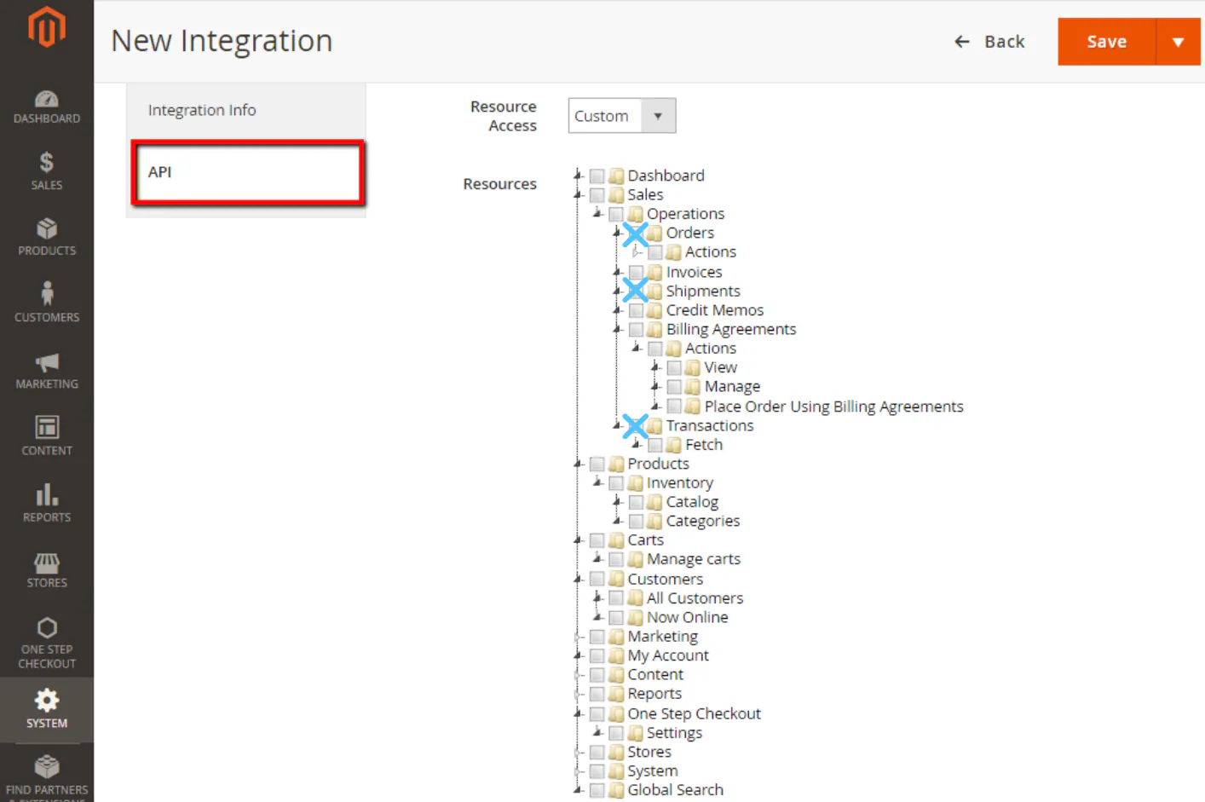
Task: Open the Customers sidebar icon
Action: click(x=47, y=303)
